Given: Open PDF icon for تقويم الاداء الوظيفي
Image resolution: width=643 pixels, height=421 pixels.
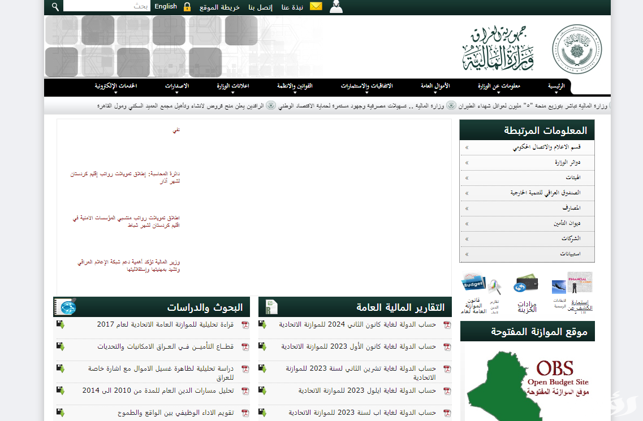Looking at the screenshot, I should click(245, 413).
